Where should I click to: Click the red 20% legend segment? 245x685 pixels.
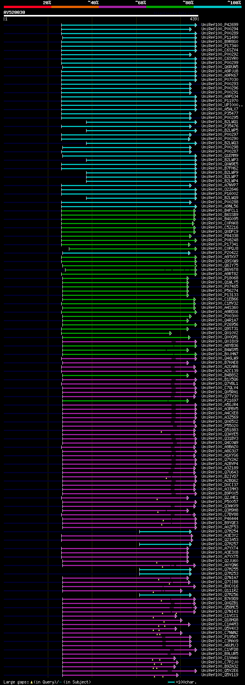coord(28,7)
